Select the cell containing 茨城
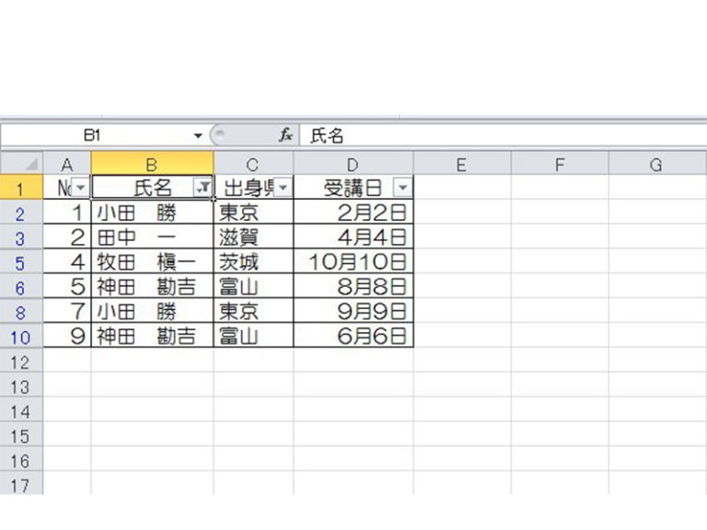The width and height of the screenshot is (707, 530). tap(253, 262)
